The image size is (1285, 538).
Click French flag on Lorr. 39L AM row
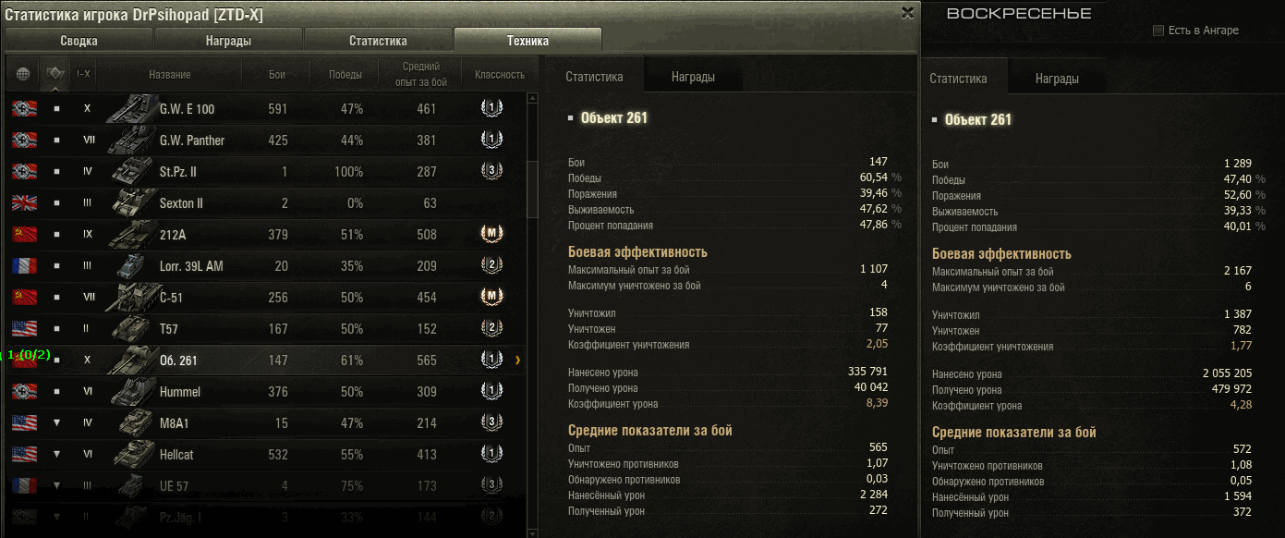click(24, 265)
